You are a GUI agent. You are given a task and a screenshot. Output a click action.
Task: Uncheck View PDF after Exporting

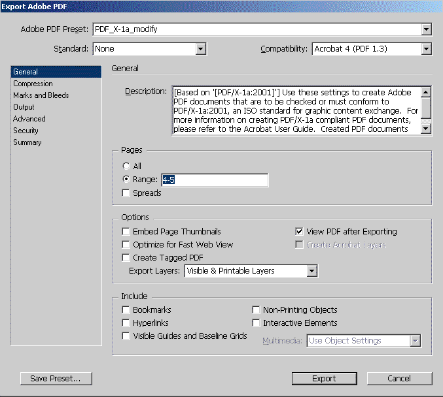[299, 232]
